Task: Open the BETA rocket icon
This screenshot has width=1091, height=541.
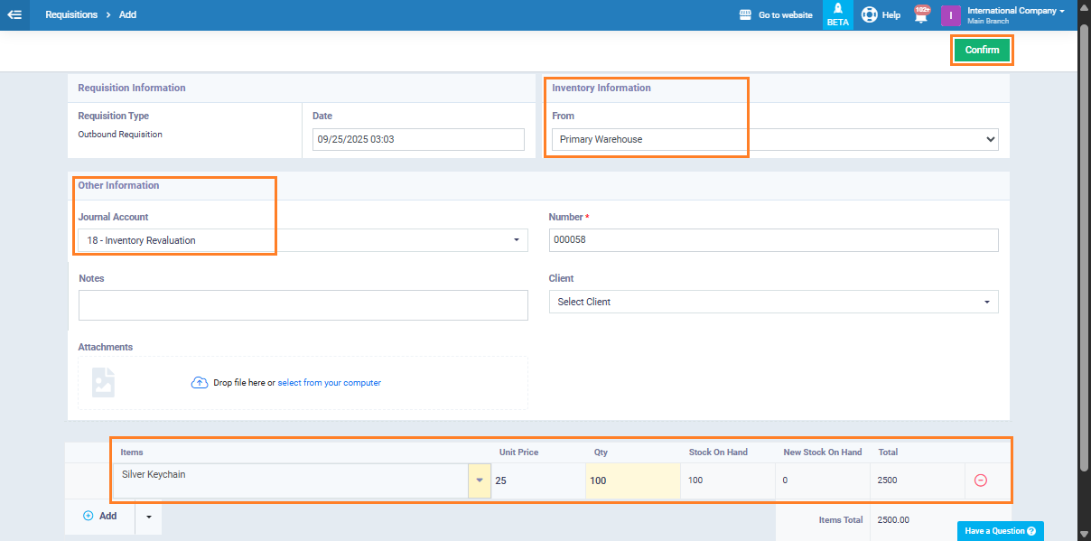Action: point(837,9)
